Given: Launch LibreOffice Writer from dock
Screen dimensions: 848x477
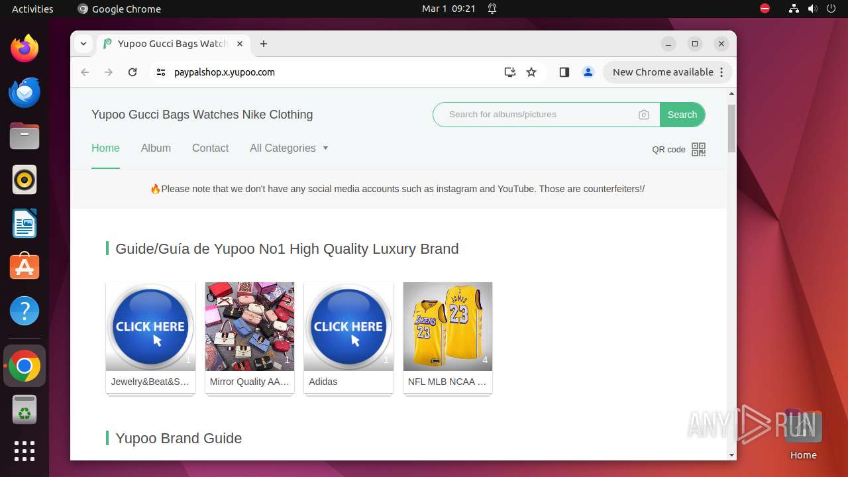Looking at the screenshot, I should click(25, 223).
